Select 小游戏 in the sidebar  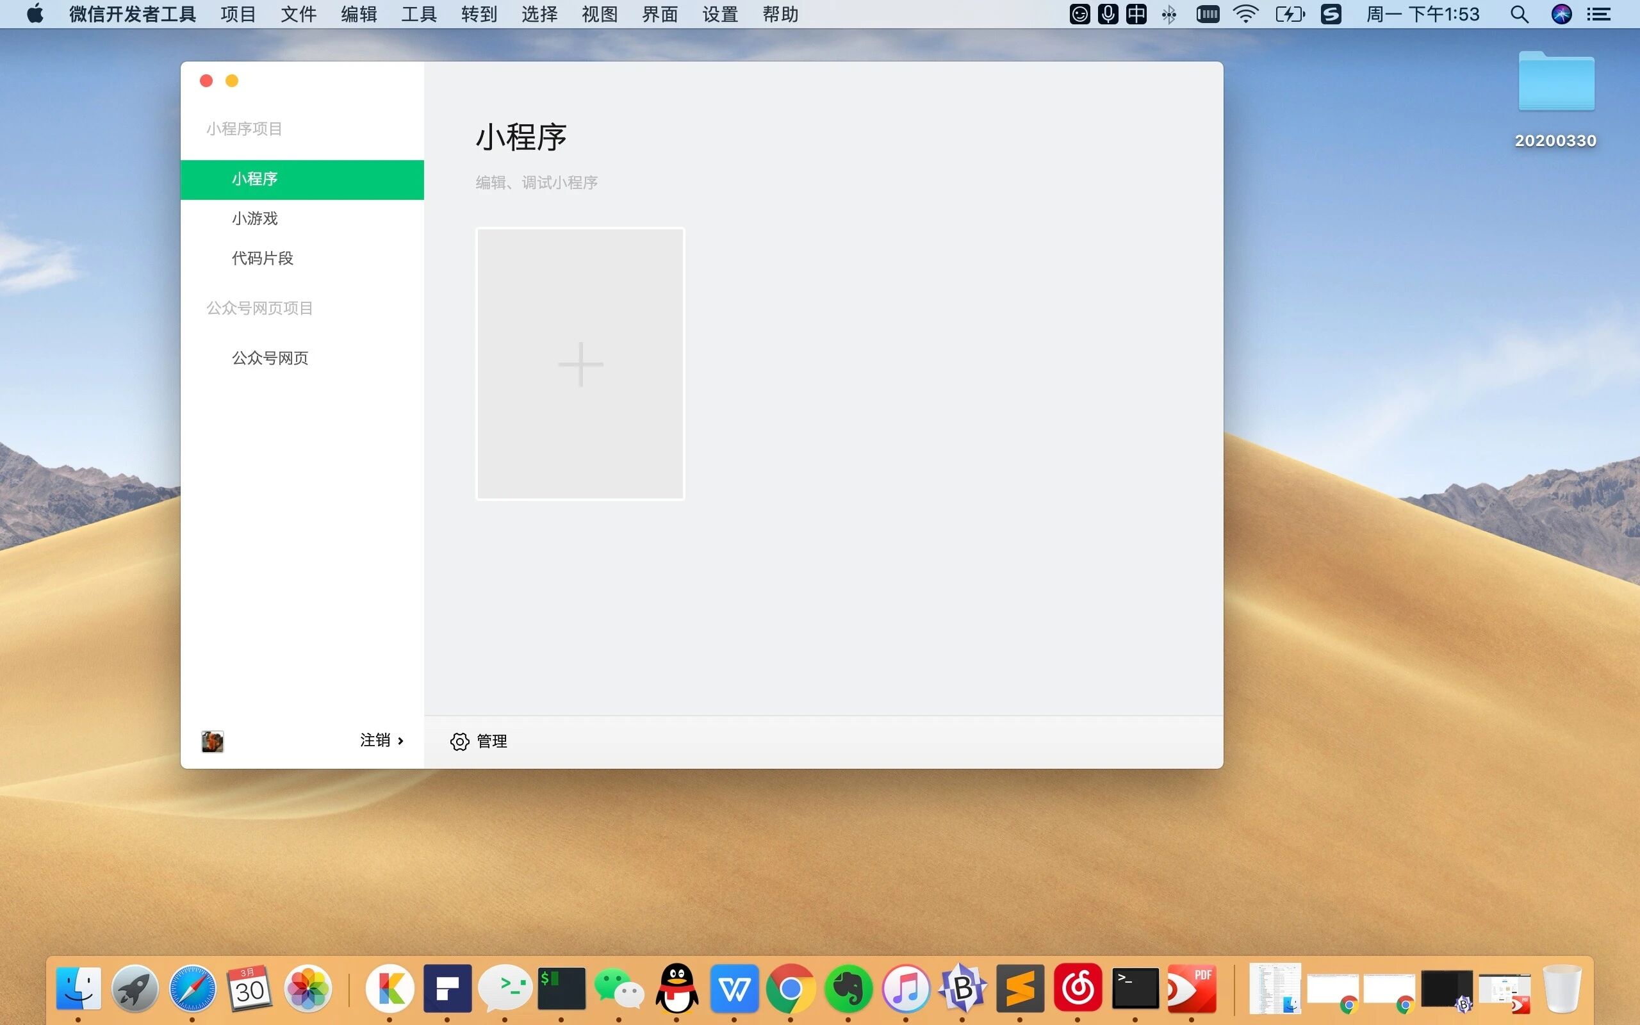pos(255,218)
